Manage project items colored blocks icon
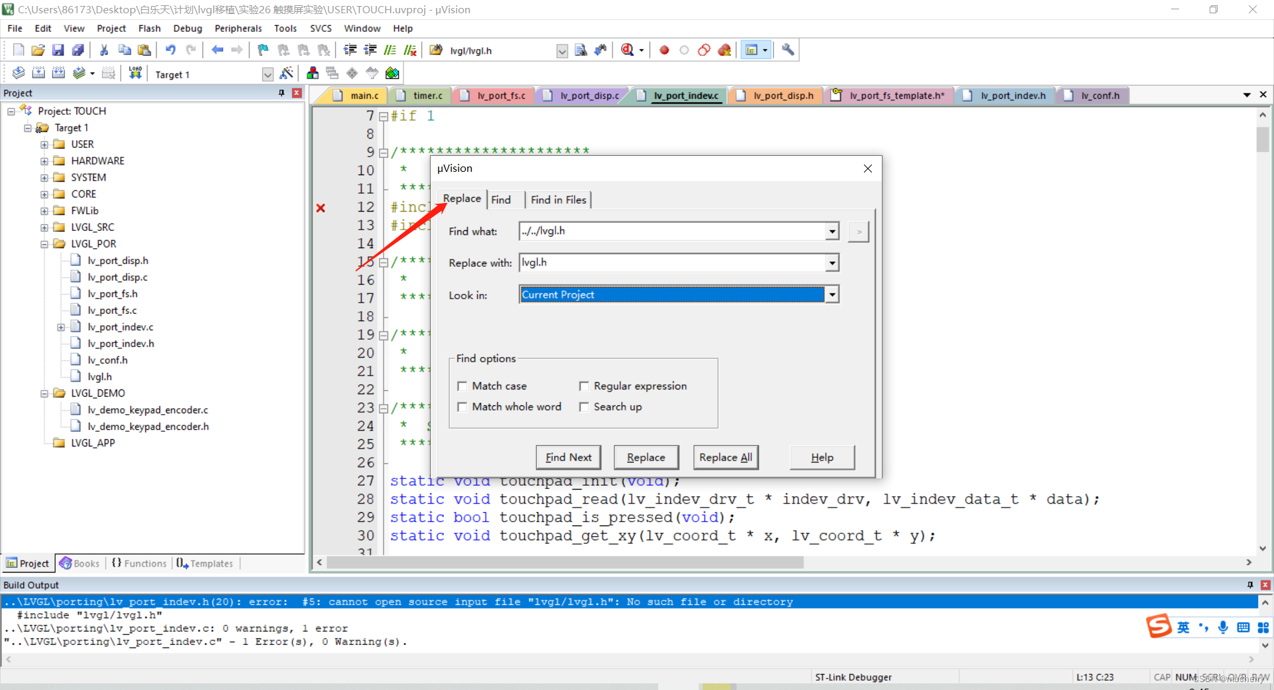1274x690 pixels. 313,74
